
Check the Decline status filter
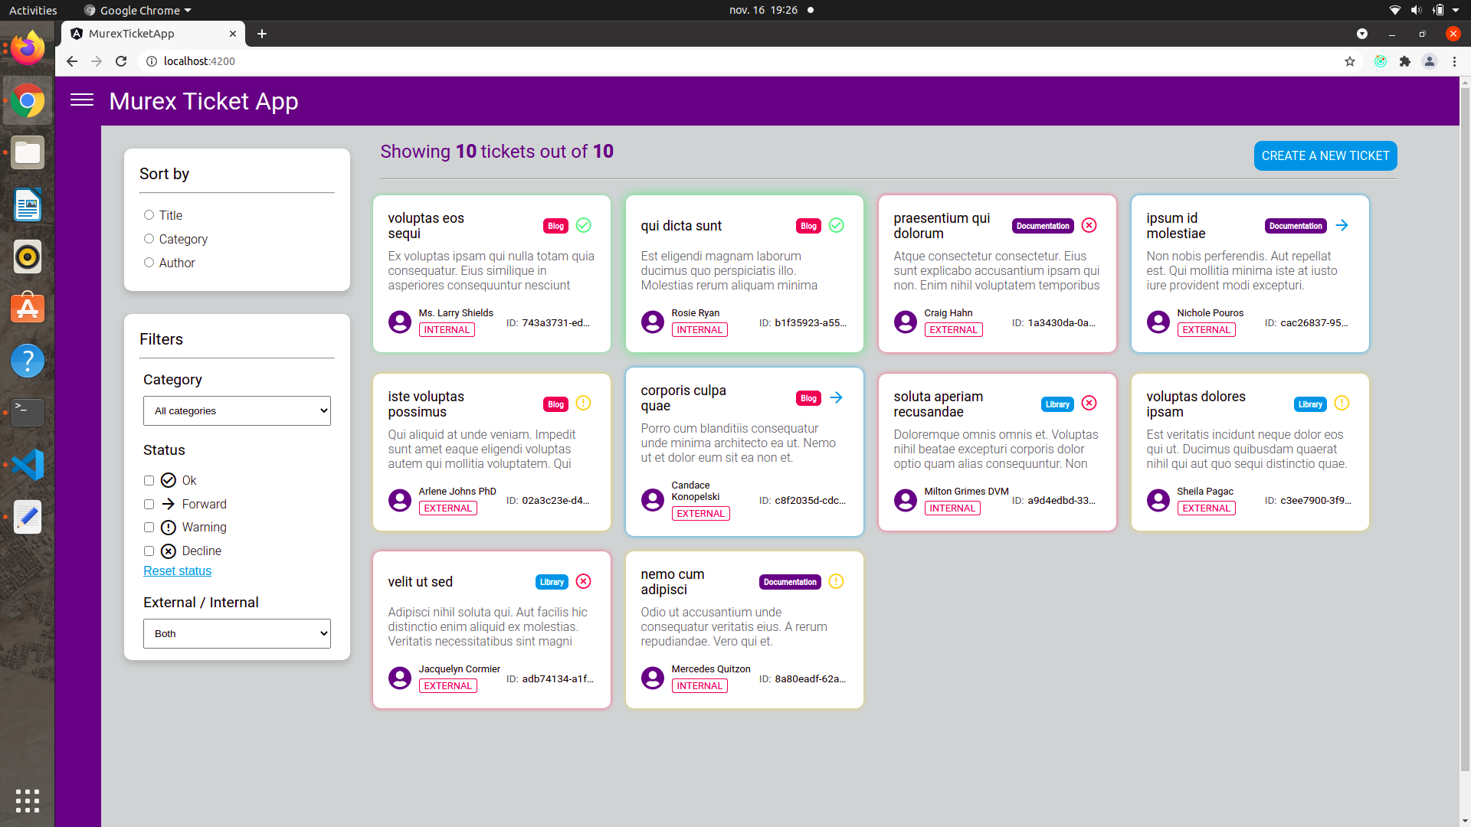(x=149, y=551)
